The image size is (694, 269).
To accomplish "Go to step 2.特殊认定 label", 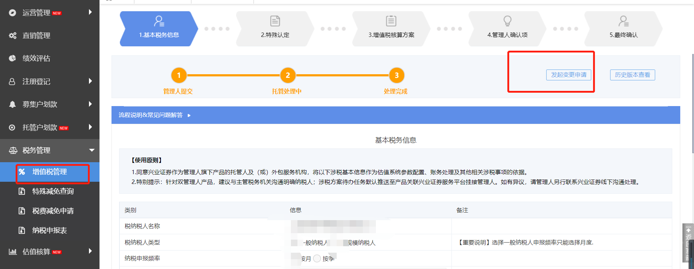I will coord(275,35).
